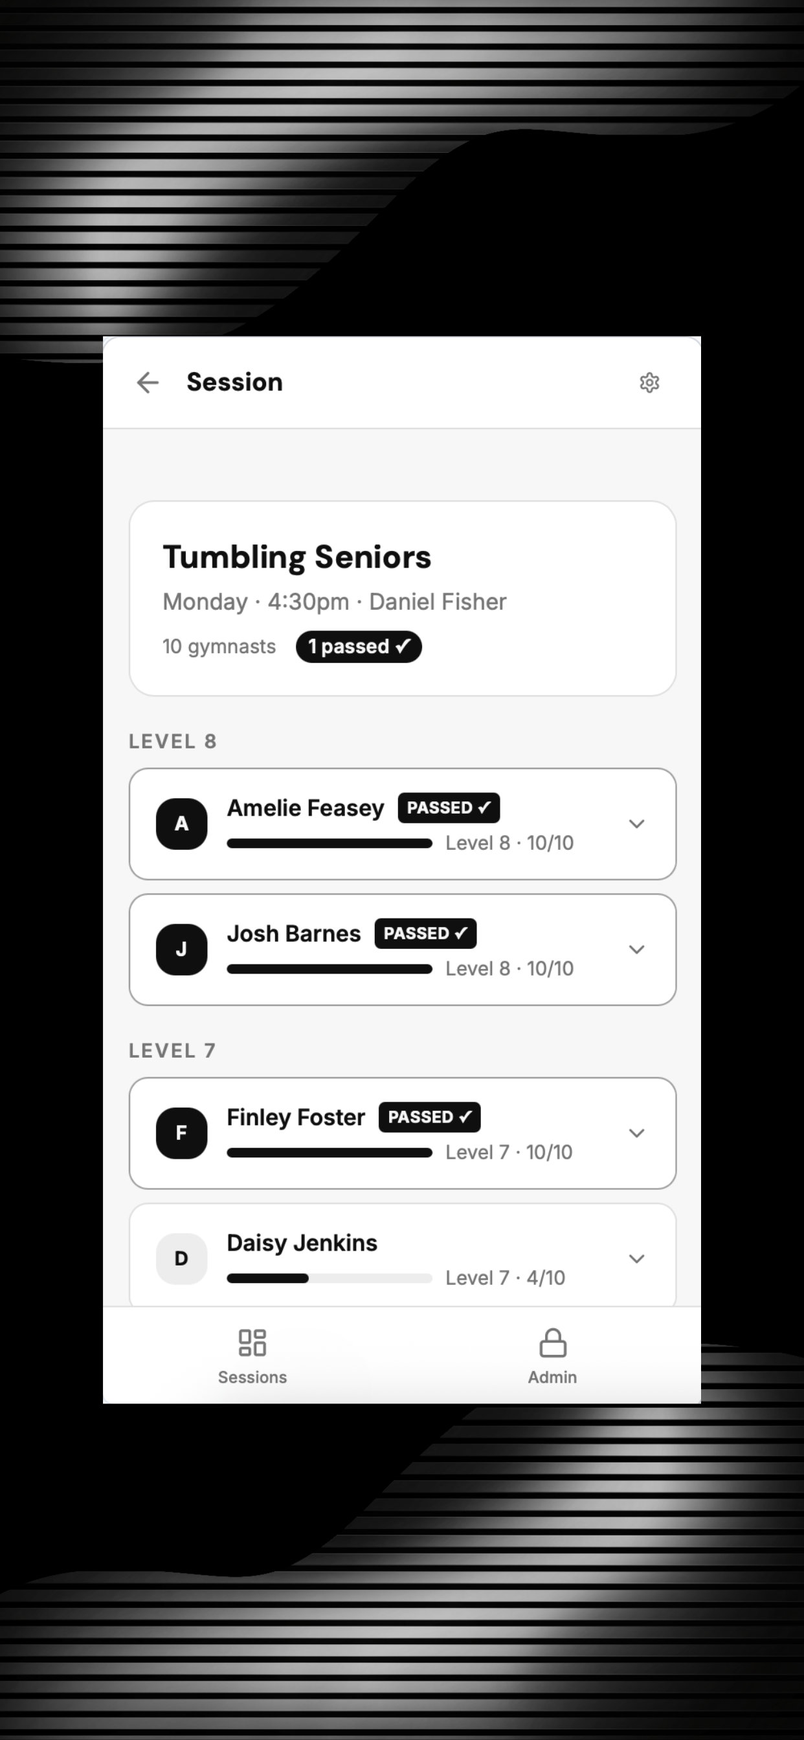Expand Daisy Jenkins' card chevron

tap(636, 1259)
